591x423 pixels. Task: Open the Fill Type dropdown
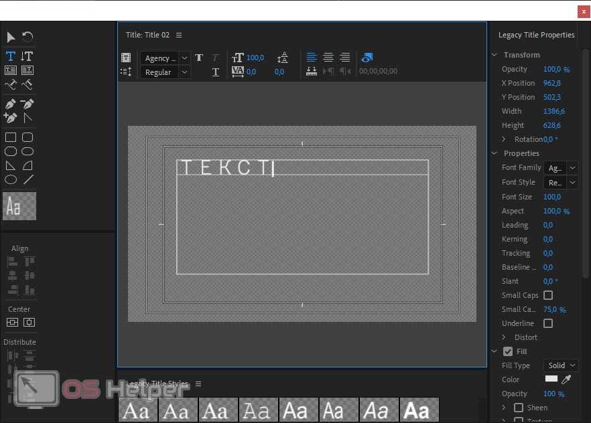[561, 365]
